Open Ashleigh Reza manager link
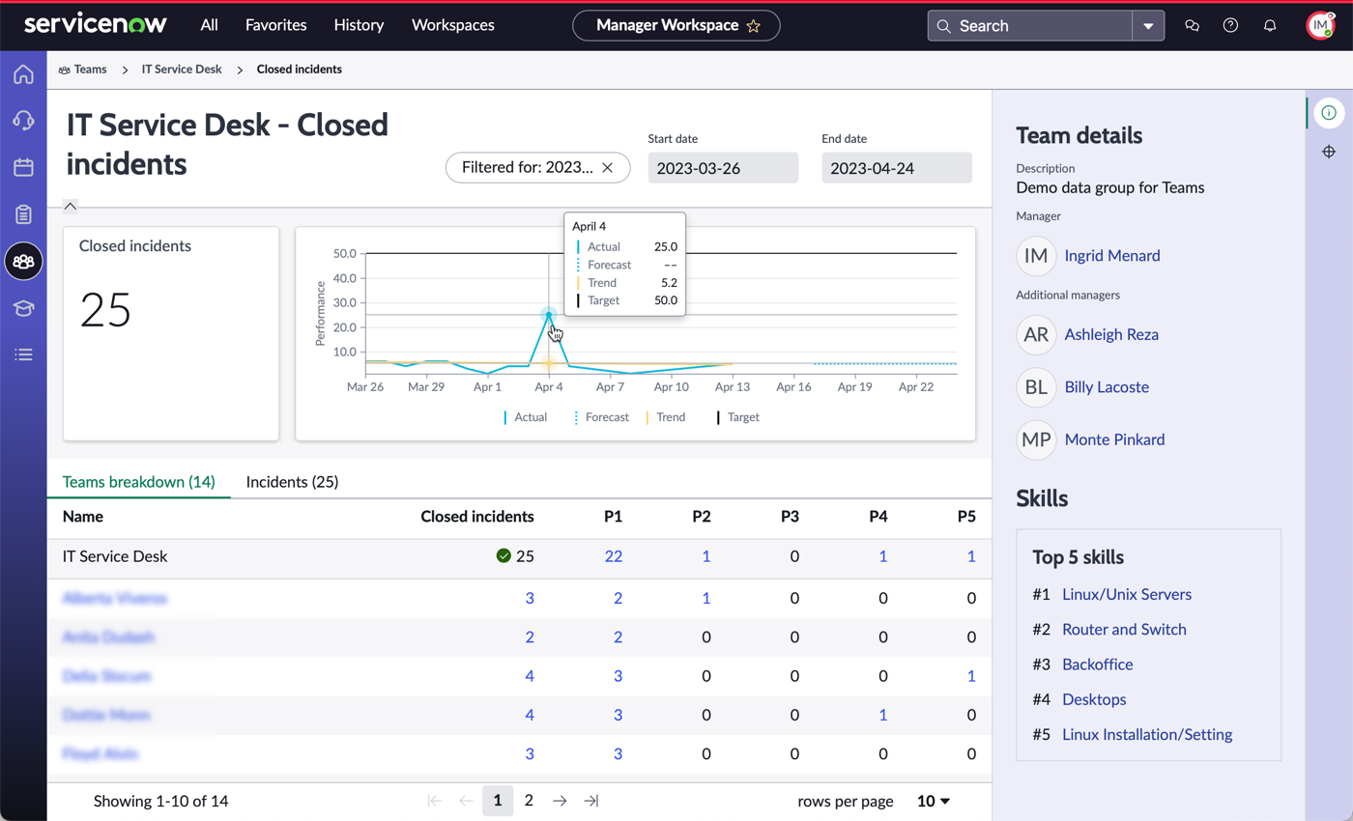The image size is (1353, 821). (x=1111, y=334)
